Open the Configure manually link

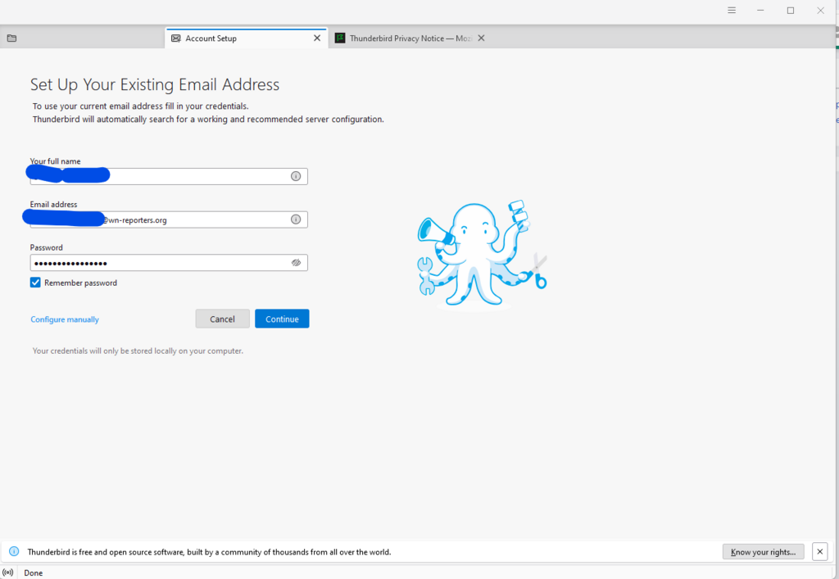(x=65, y=319)
